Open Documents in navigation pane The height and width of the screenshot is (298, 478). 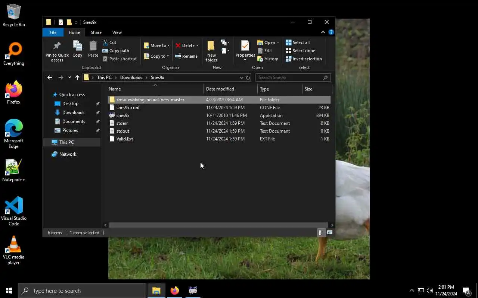click(74, 121)
